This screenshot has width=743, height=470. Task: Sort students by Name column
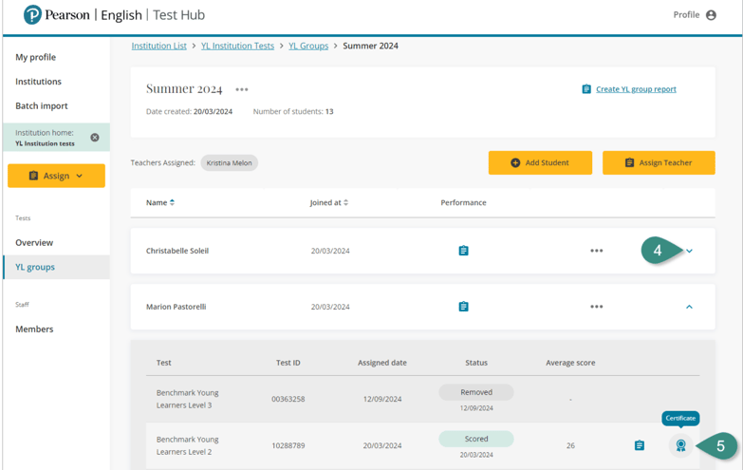(159, 202)
